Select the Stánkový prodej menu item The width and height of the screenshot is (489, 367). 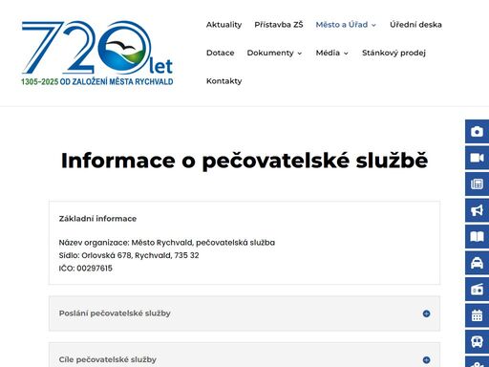[393, 53]
